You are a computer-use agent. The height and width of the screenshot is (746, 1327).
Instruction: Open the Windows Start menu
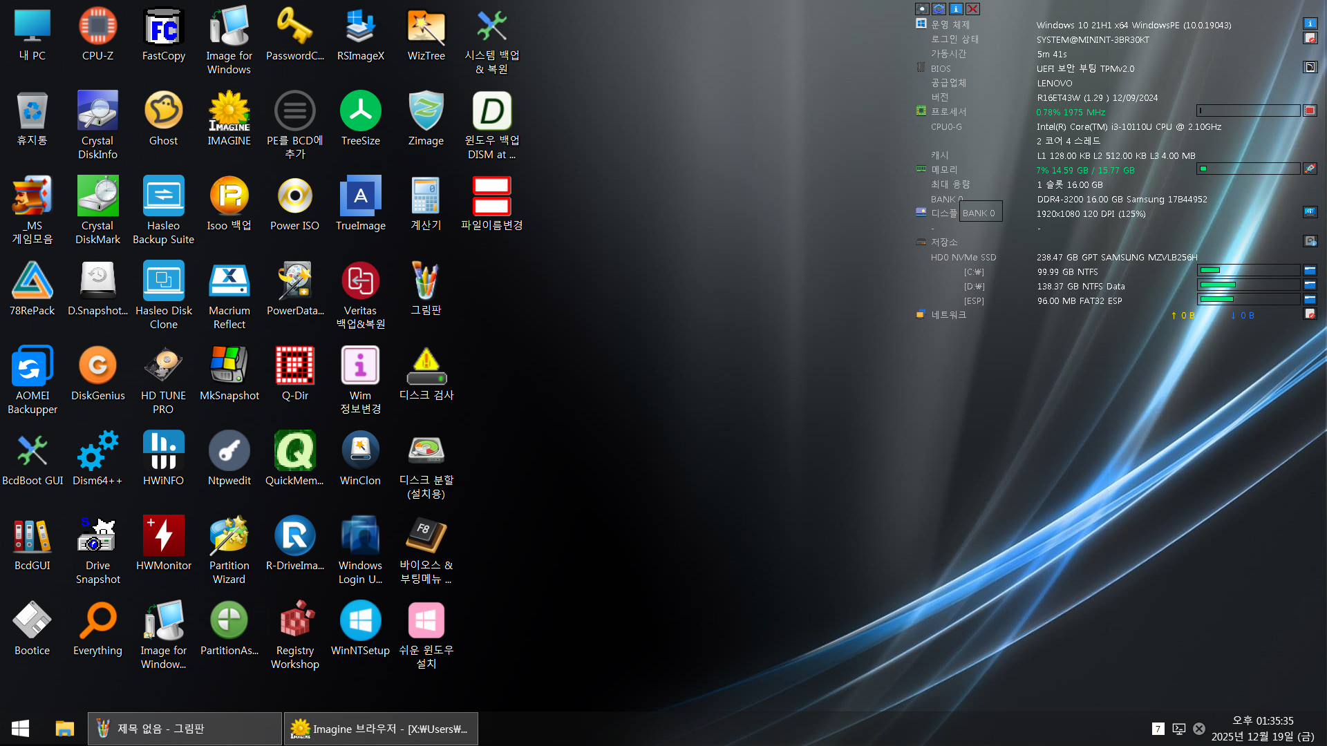[x=20, y=729]
